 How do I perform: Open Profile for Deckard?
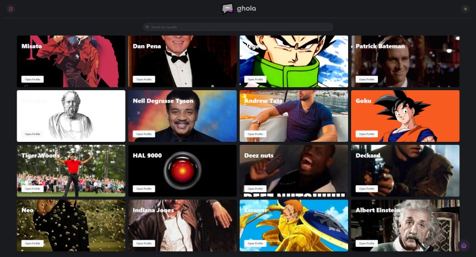point(367,189)
